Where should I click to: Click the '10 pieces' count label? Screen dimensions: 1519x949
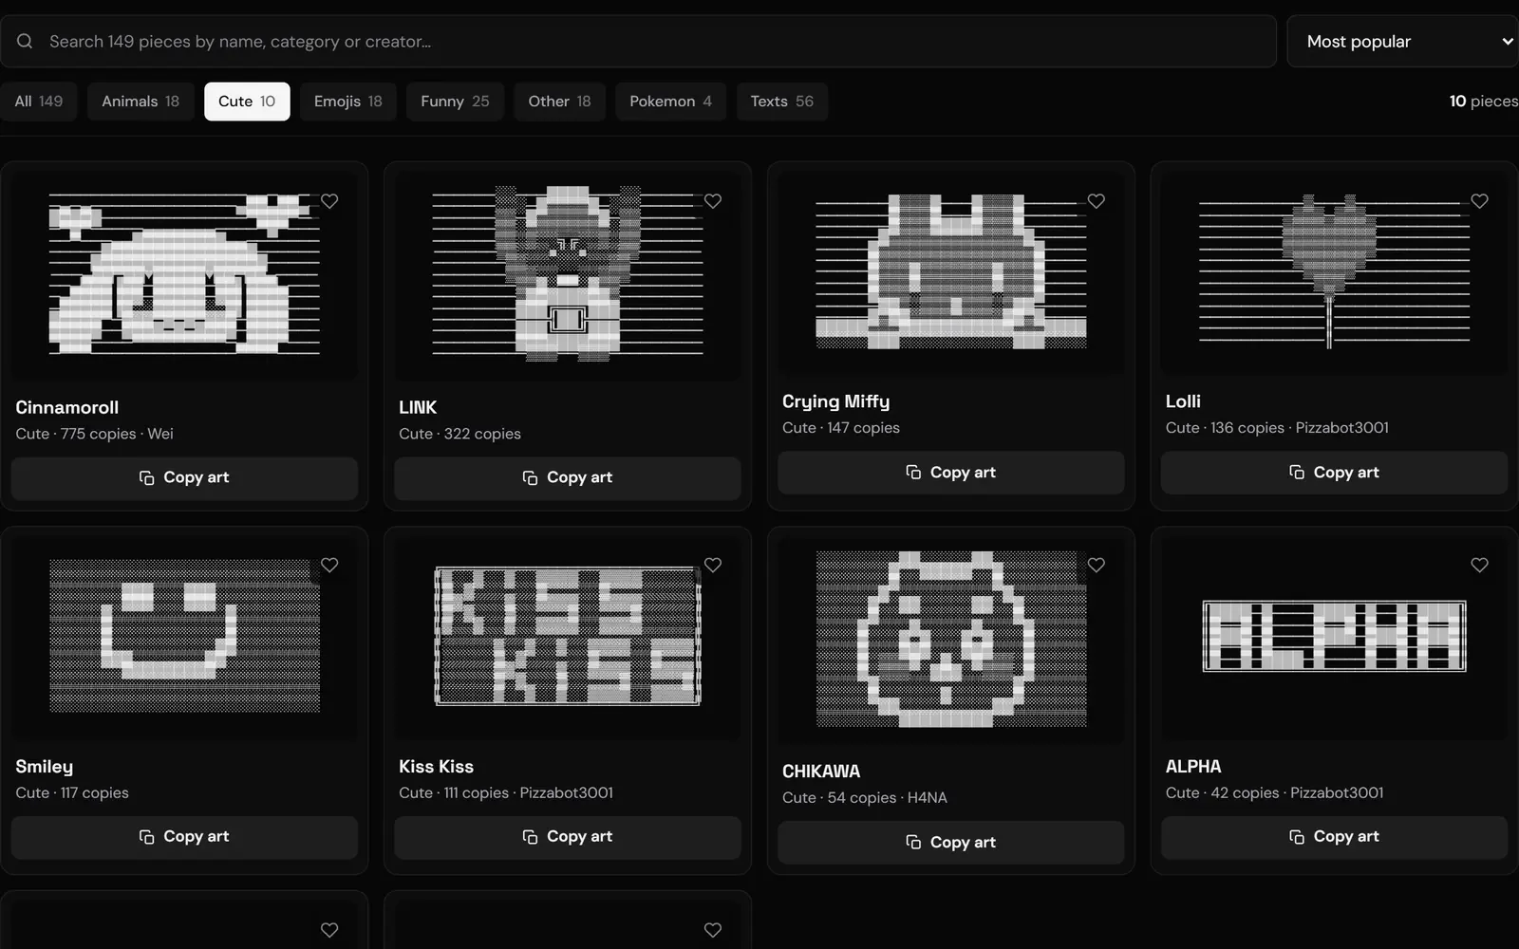coord(1483,101)
